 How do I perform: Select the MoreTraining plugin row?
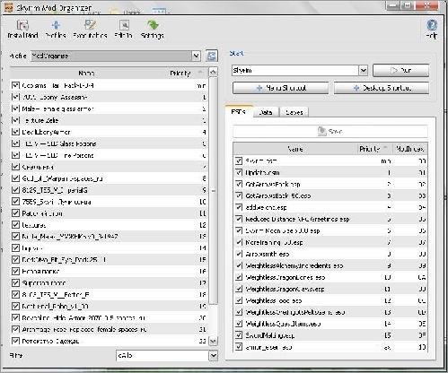330,242
